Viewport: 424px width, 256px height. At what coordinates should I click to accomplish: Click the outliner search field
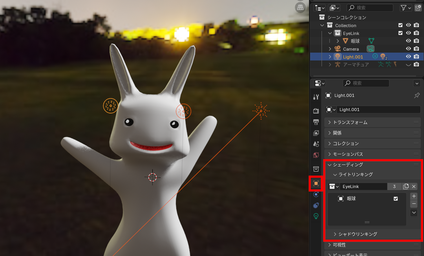(370, 8)
